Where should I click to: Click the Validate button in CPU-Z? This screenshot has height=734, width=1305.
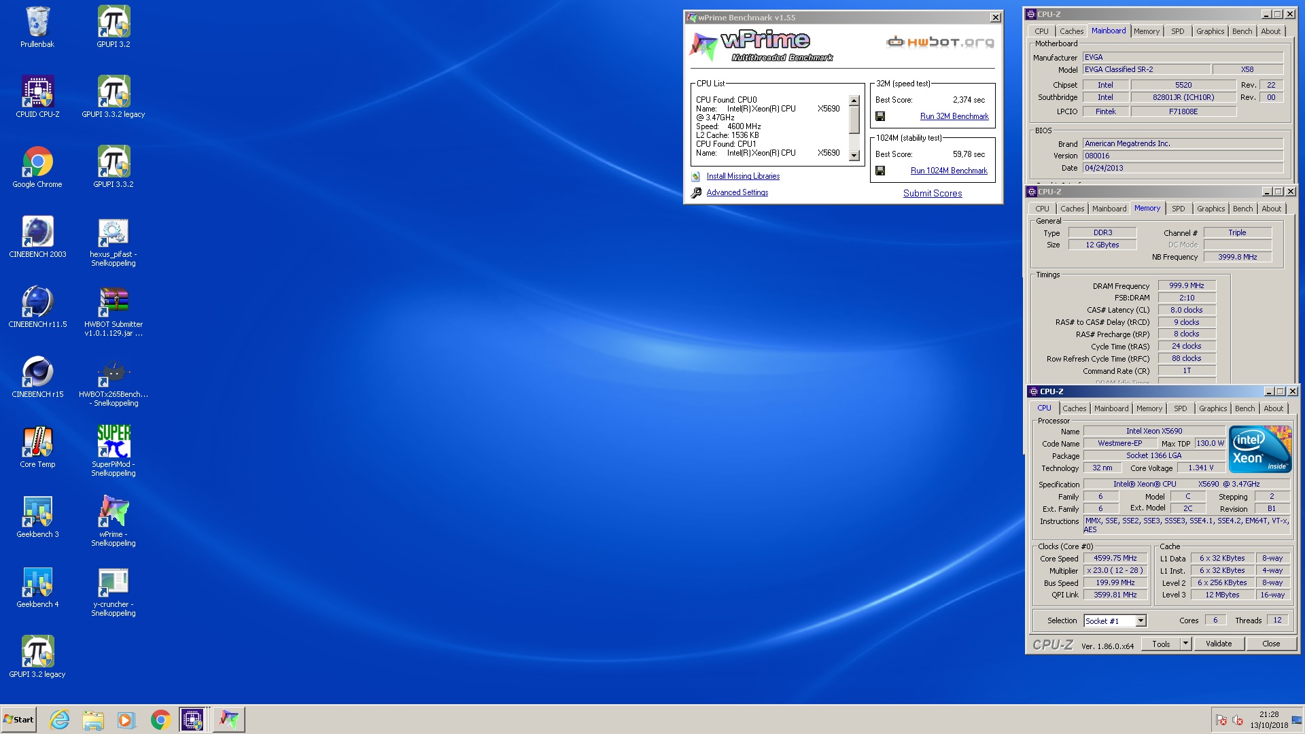[x=1219, y=644]
